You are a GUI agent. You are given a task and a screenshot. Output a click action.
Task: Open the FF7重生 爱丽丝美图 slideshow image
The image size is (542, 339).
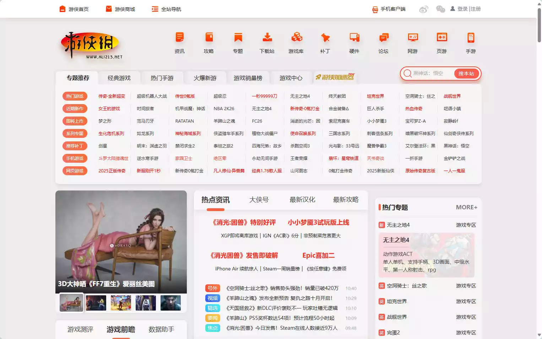[121, 242]
